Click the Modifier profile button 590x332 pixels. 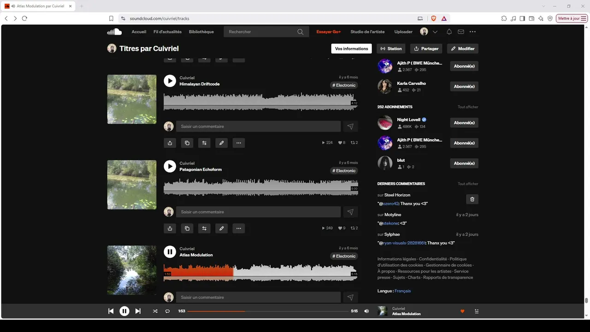(463, 48)
